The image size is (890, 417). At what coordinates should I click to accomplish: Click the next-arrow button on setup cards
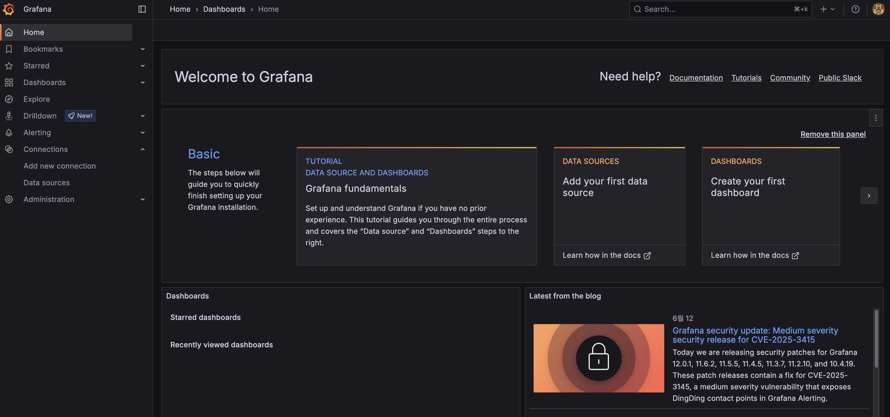click(x=869, y=196)
